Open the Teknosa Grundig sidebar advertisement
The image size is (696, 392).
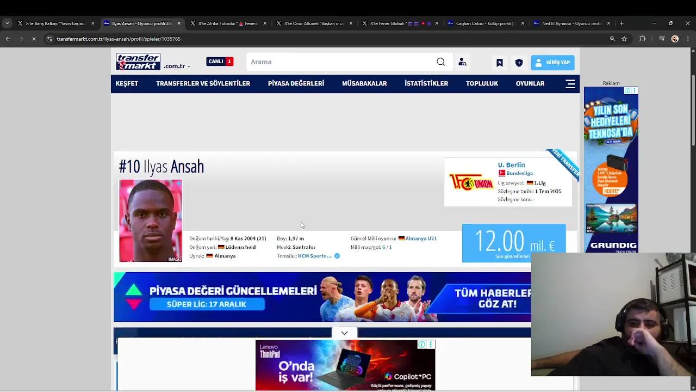tap(611, 170)
